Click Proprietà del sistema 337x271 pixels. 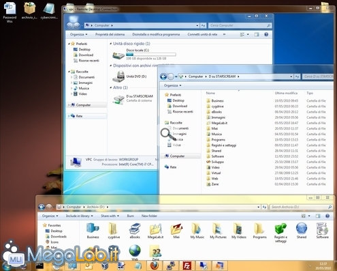(x=110, y=34)
